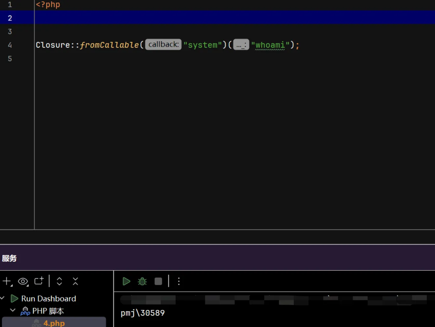Click the ellipsis parameter hint before "whoami"

coord(241,45)
